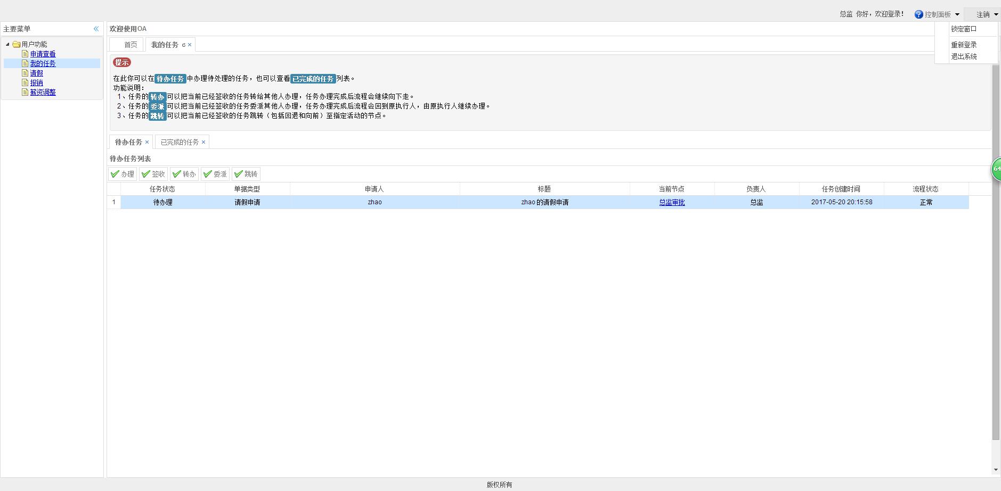Image resolution: width=1001 pixels, height=491 pixels.
Task: Open 报销 menu link
Action: point(36,82)
